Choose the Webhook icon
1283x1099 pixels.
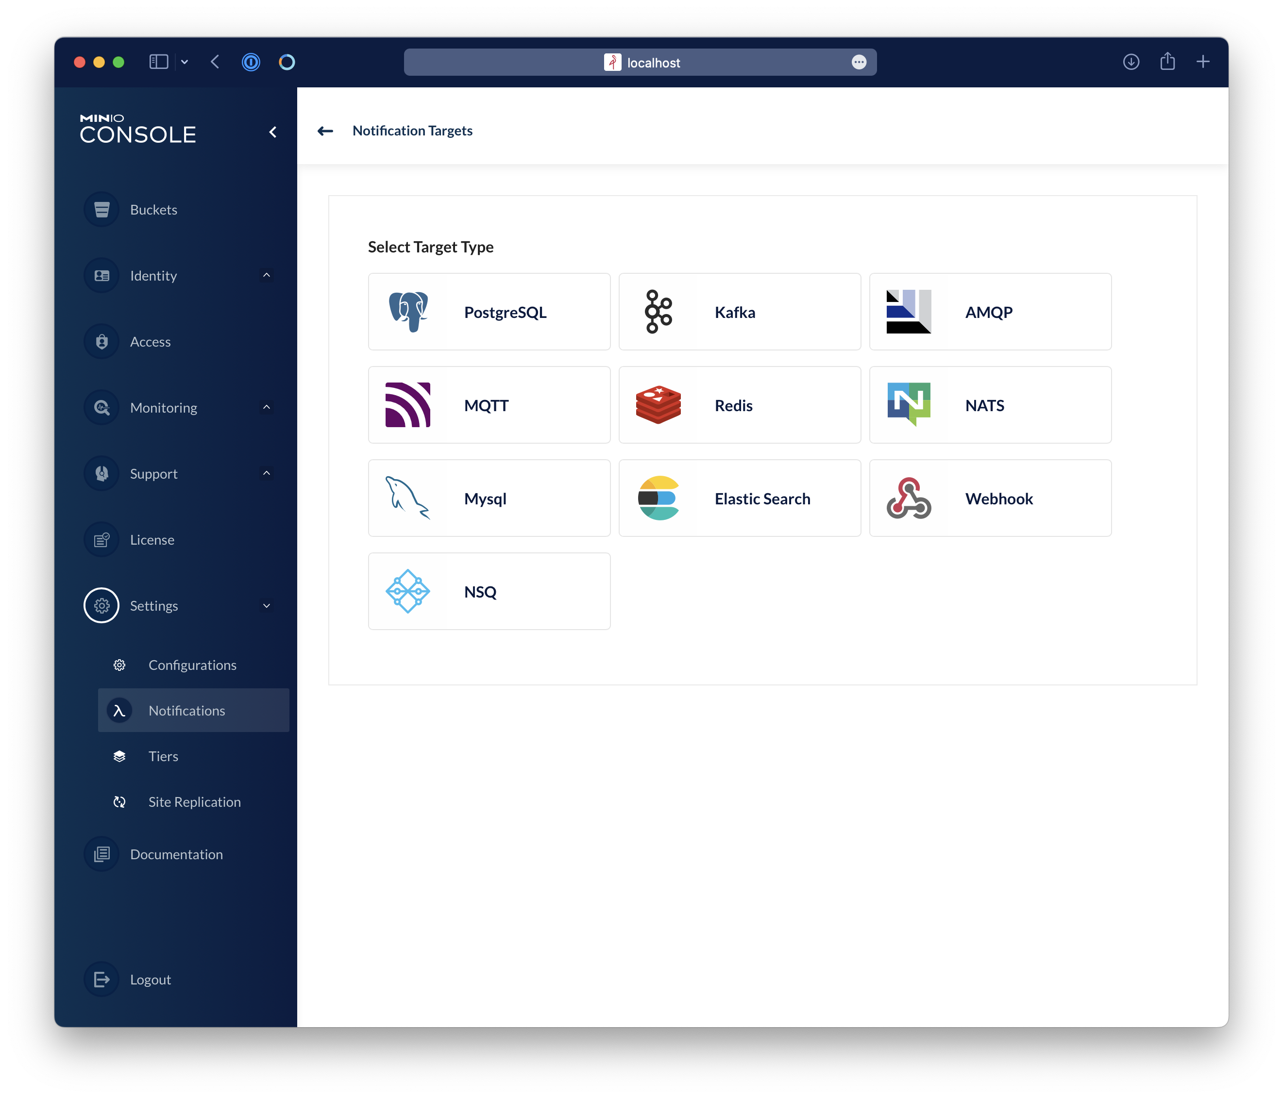[909, 498]
